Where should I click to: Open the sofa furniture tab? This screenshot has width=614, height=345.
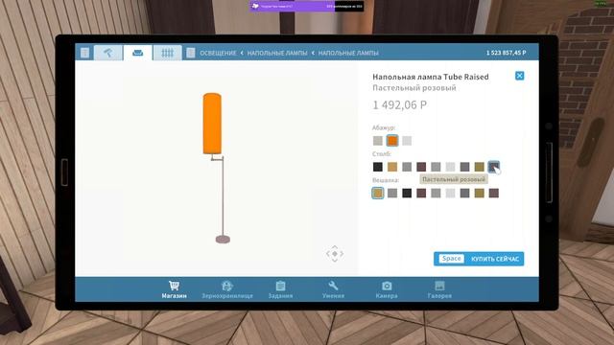137,53
